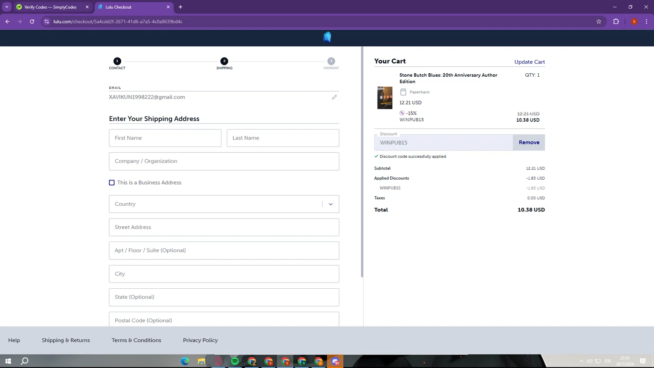
Task: Reload the checkout page
Action: [32, 21]
